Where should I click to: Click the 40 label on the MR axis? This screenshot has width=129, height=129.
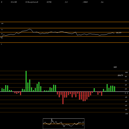pyautogui.click(x=126, y=85)
